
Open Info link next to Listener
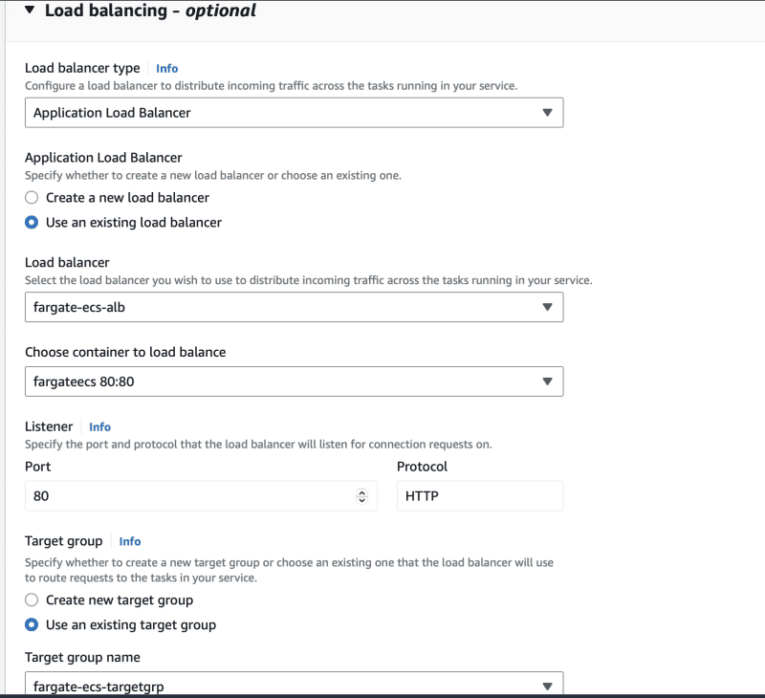(100, 426)
